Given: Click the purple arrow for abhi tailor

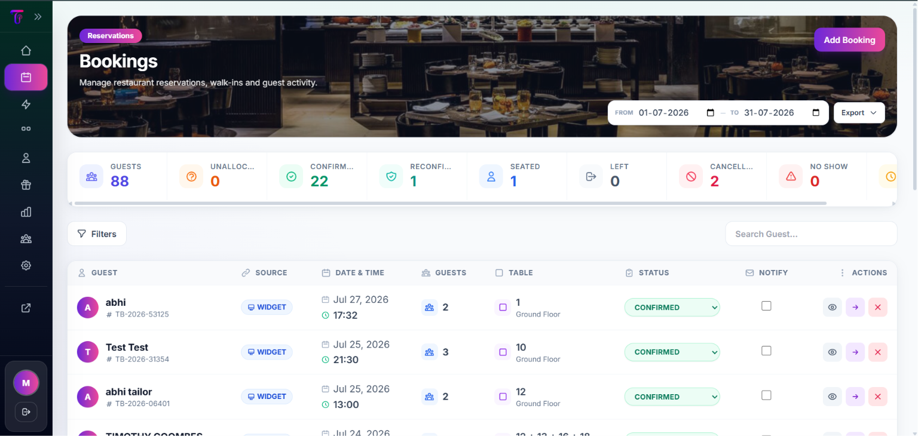Looking at the screenshot, I should coord(855,397).
